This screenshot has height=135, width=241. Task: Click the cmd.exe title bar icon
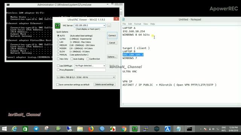click(8, 5)
